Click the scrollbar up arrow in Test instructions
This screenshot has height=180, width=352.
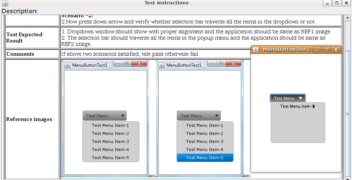(347, 18)
